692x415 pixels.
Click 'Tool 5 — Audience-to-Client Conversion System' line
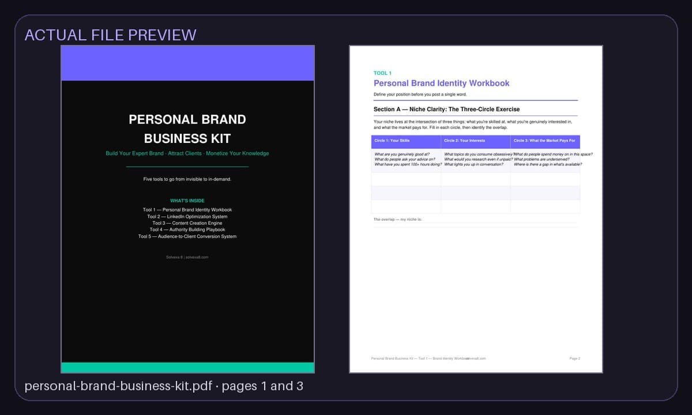[187, 236]
